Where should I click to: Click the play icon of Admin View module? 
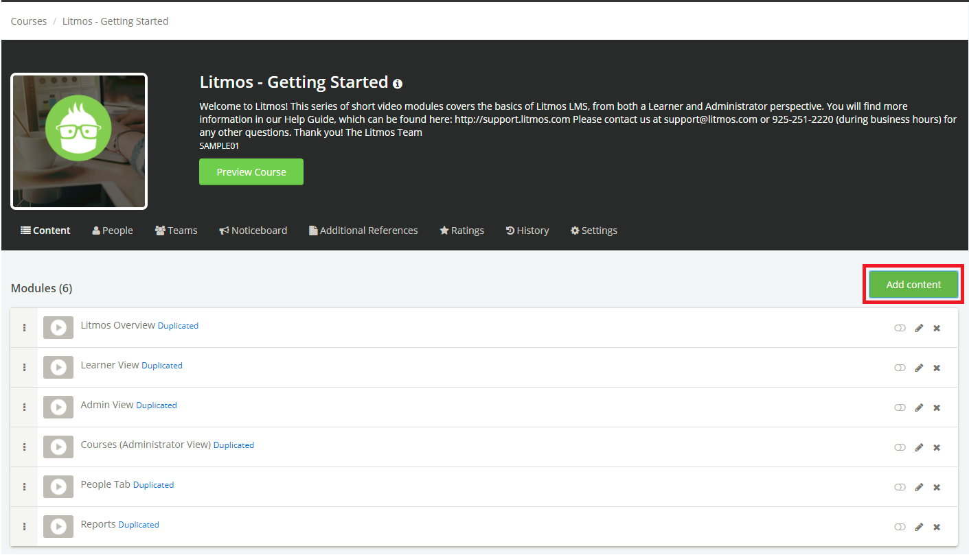tap(58, 408)
